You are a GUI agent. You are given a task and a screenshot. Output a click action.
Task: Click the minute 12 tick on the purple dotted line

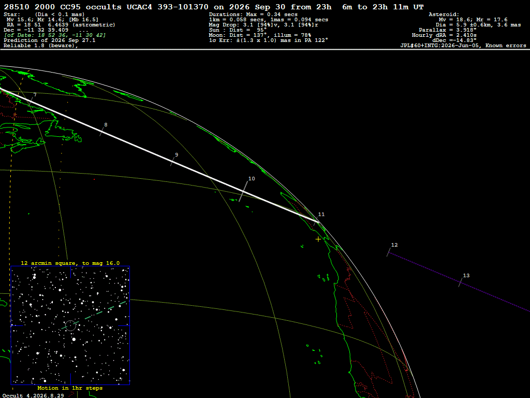tap(389, 252)
